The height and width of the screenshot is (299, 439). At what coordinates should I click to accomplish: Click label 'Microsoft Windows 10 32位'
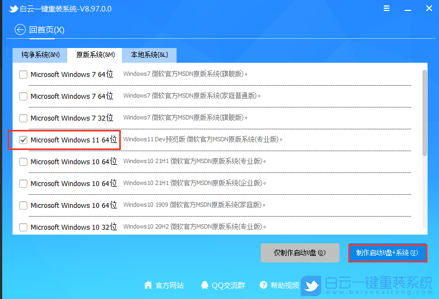click(x=74, y=227)
